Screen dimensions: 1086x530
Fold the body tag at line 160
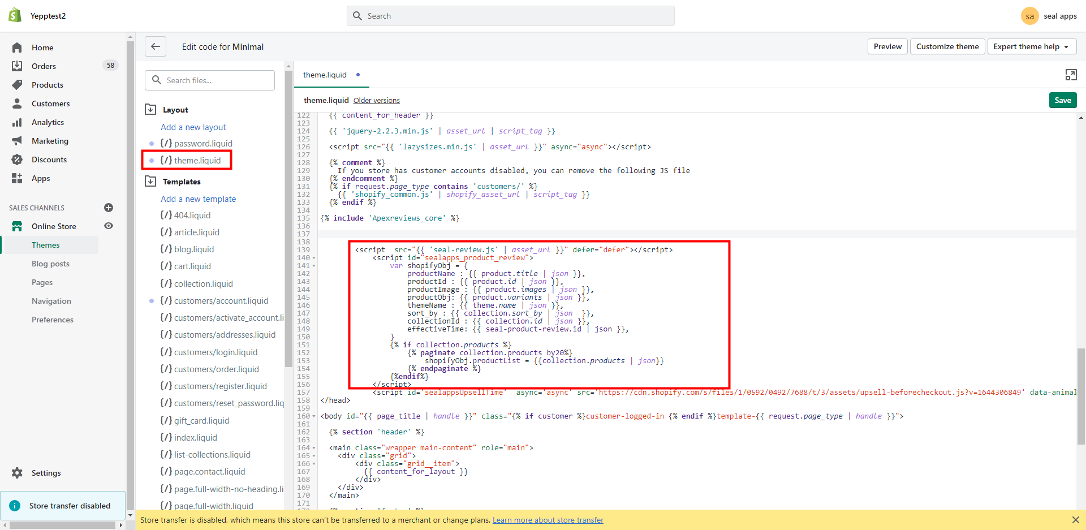pos(314,416)
